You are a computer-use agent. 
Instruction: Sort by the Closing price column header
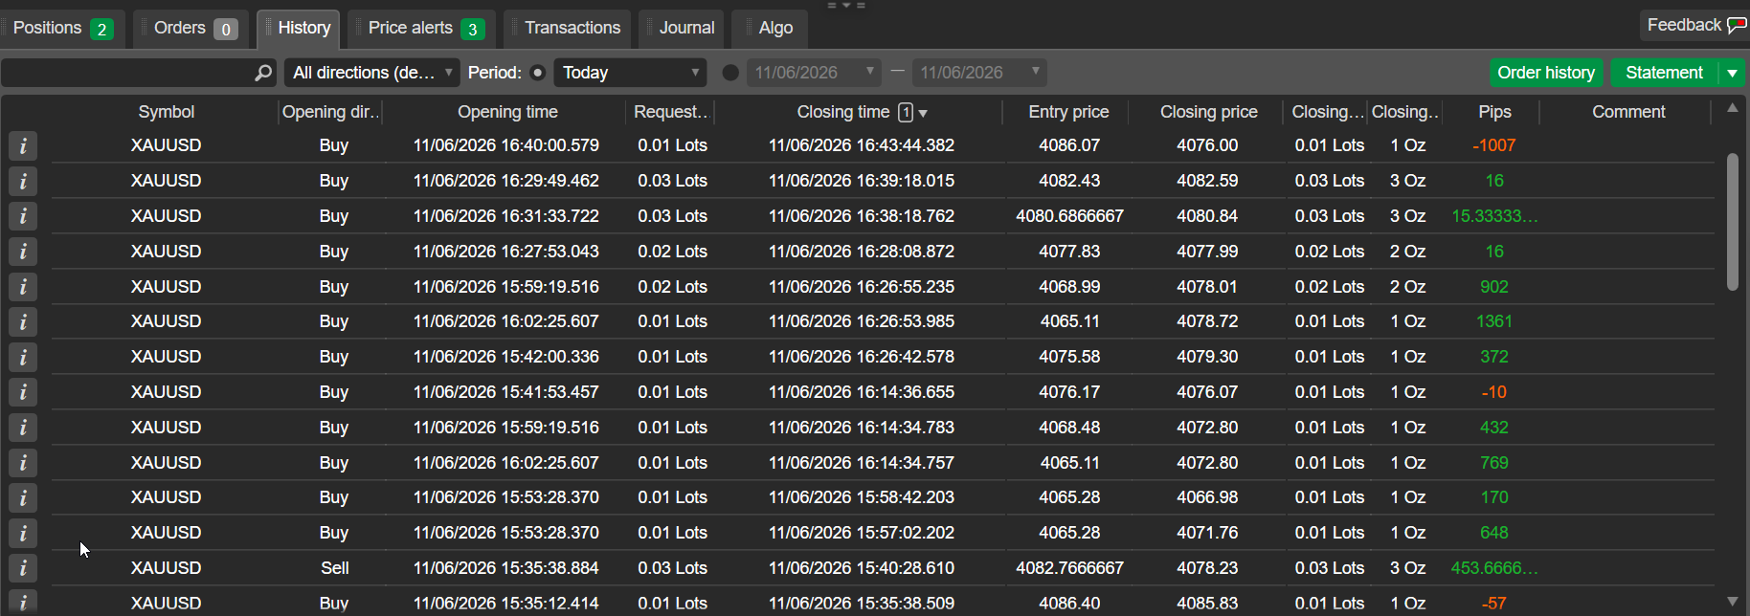pyautogui.click(x=1208, y=112)
